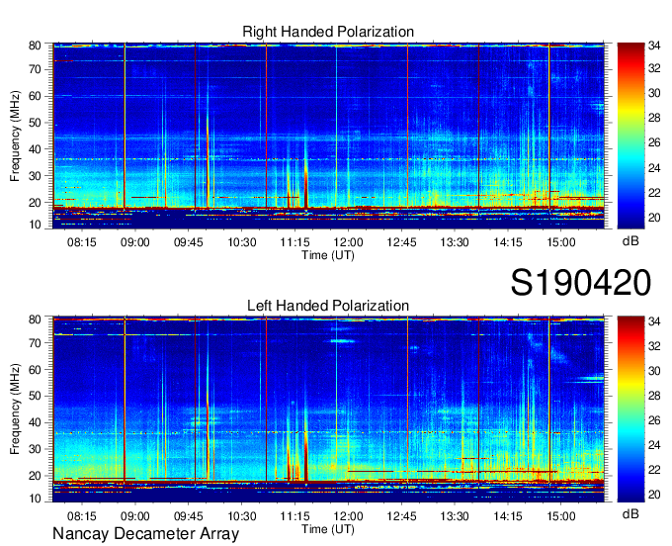
Task: Click the 26 dB mark on Right Handed color bar
Action: tap(654, 142)
